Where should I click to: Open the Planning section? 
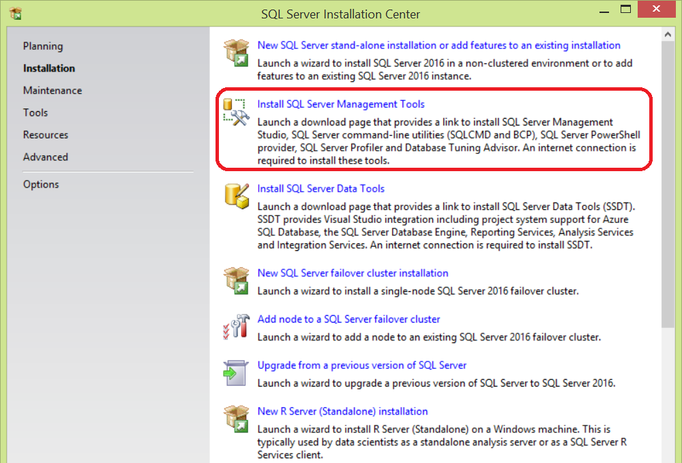click(x=43, y=46)
